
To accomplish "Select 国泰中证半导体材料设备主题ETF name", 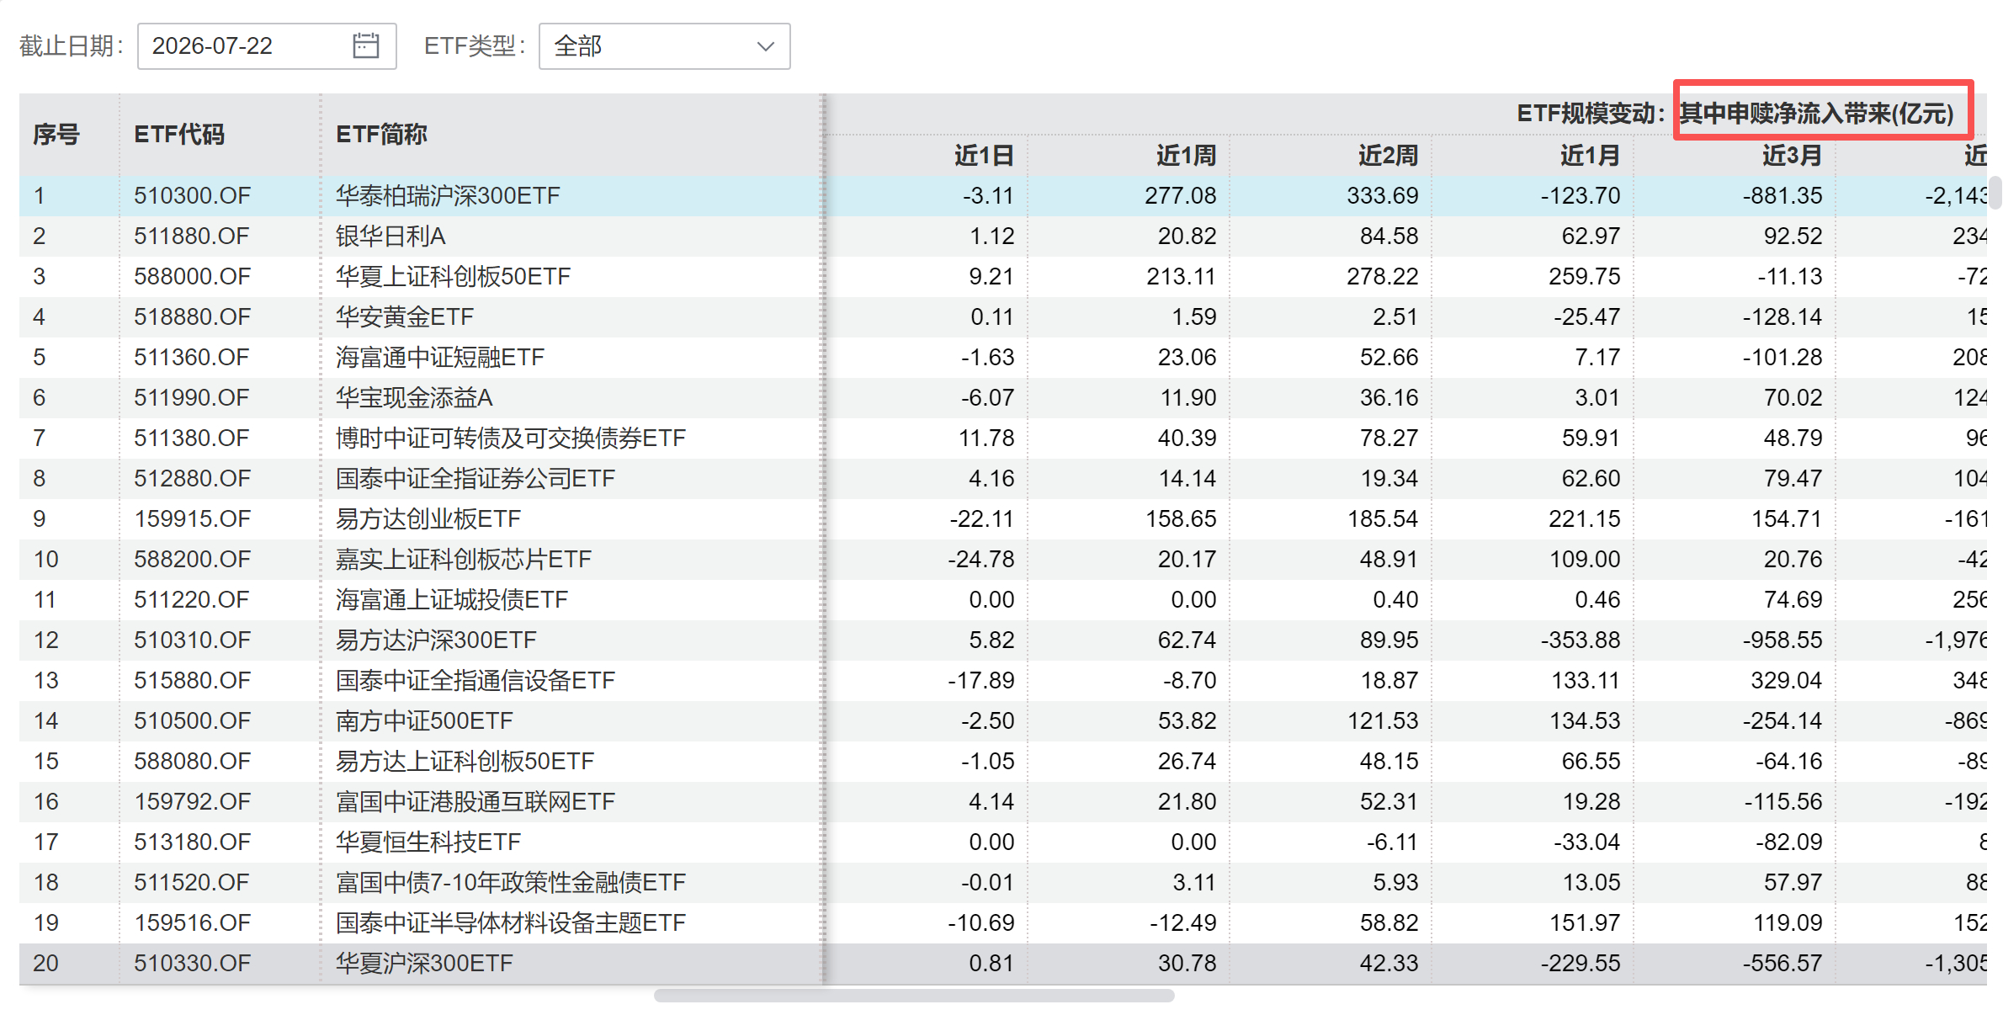I will click(x=510, y=923).
